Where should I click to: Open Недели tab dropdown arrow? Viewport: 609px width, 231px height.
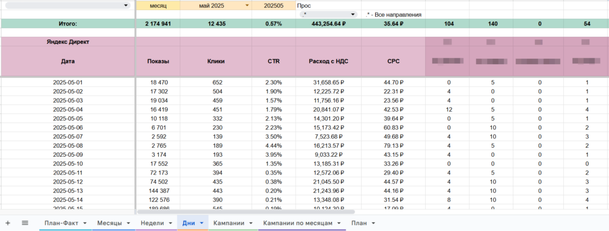click(171, 223)
